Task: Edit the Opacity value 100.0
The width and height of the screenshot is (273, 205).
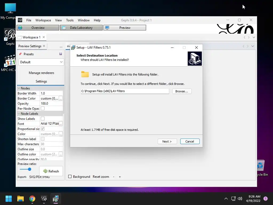Action: (51, 104)
